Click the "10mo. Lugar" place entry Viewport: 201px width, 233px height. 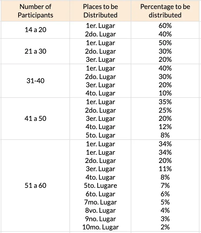pyautogui.click(x=100, y=227)
